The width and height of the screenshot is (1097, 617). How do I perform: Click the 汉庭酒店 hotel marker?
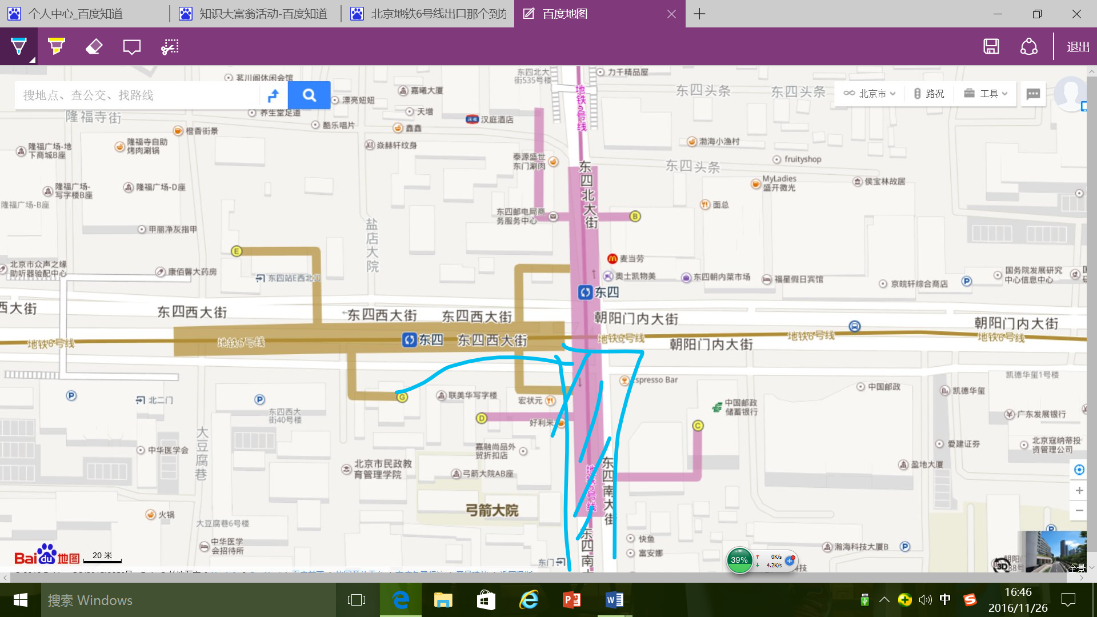click(472, 119)
